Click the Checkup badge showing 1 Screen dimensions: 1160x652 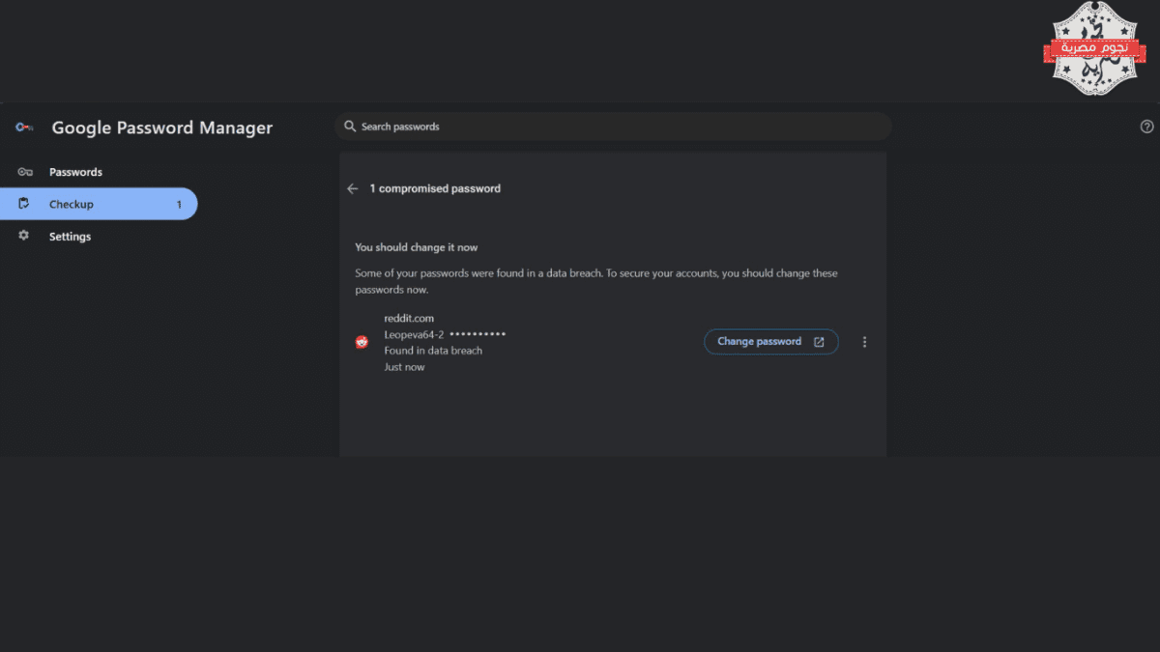[179, 205]
